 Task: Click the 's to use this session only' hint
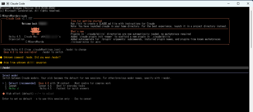pyautogui.click(x=53, y=99)
